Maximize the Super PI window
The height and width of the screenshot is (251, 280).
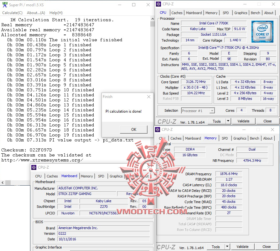click(x=133, y=5)
